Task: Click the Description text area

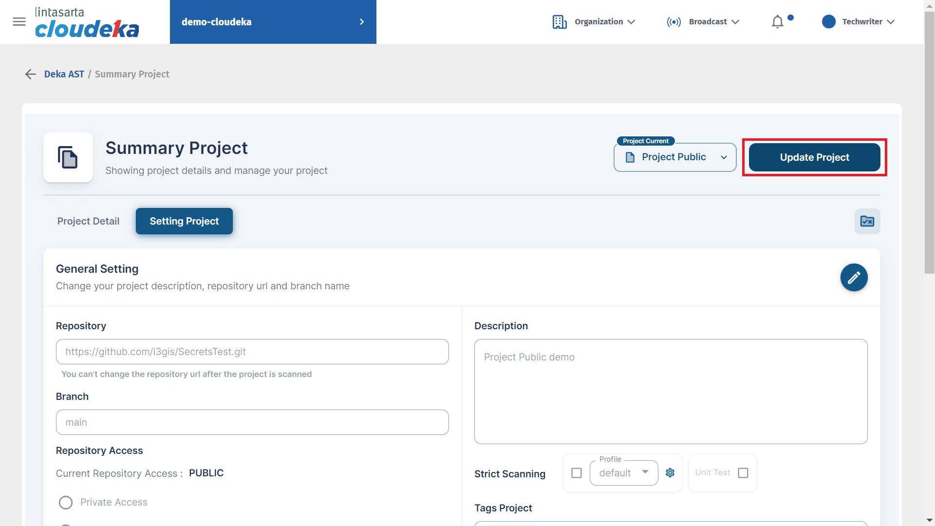Action: (671, 392)
